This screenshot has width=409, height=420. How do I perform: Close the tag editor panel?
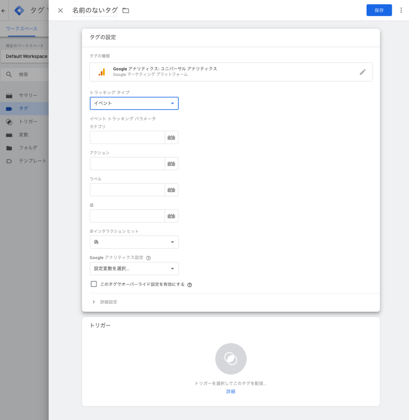point(60,11)
